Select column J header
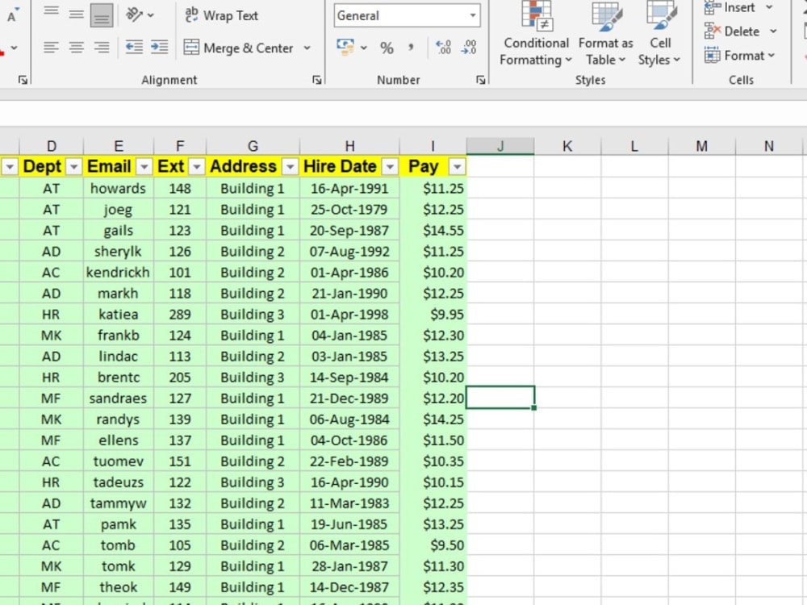 (500, 146)
